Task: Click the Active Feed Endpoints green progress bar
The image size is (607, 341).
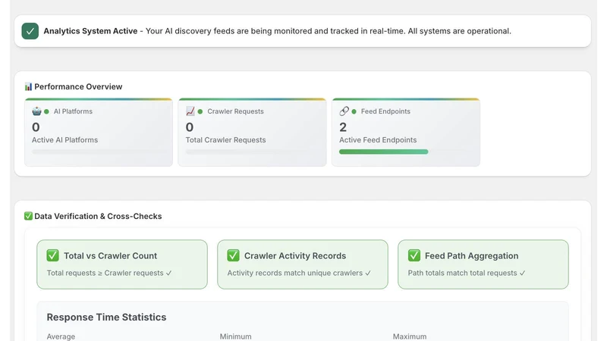Action: 384,152
